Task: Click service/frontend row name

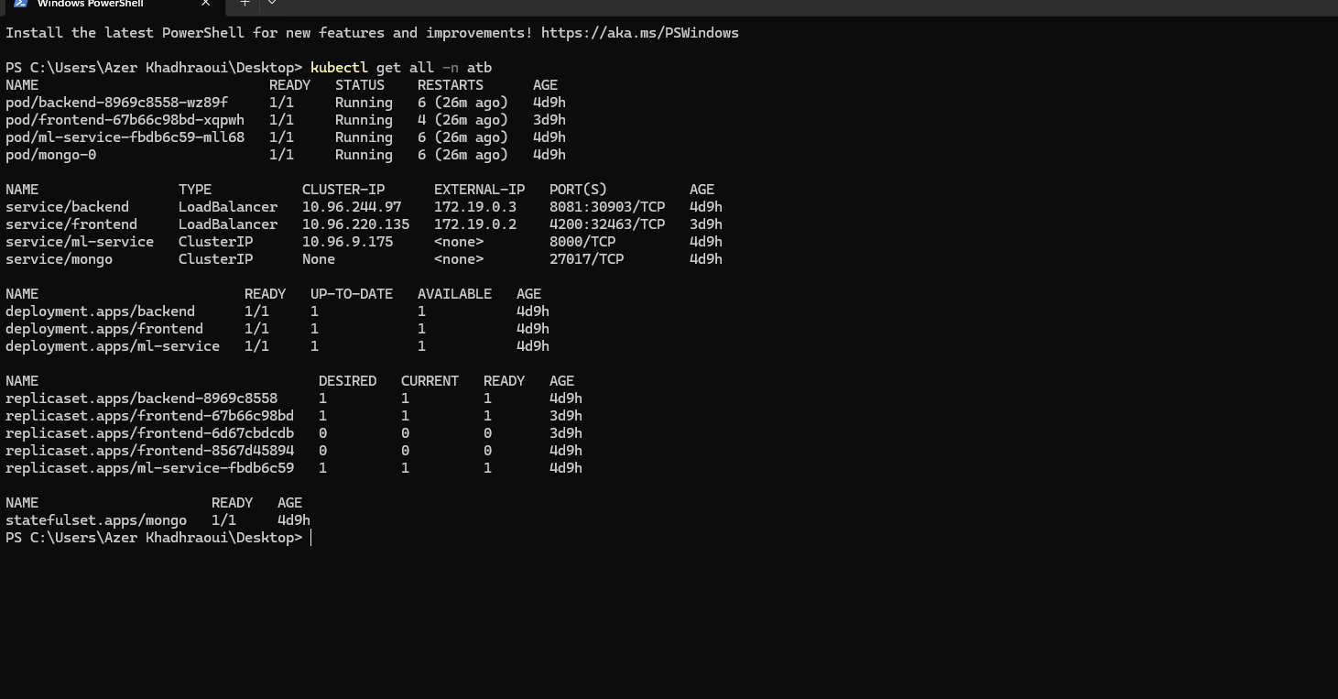Action: click(71, 224)
